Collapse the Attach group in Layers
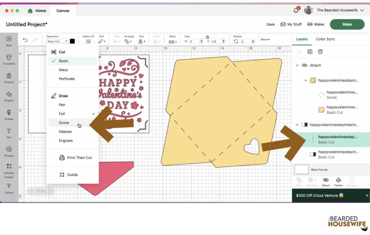The width and height of the screenshot is (370, 235). (x=297, y=65)
